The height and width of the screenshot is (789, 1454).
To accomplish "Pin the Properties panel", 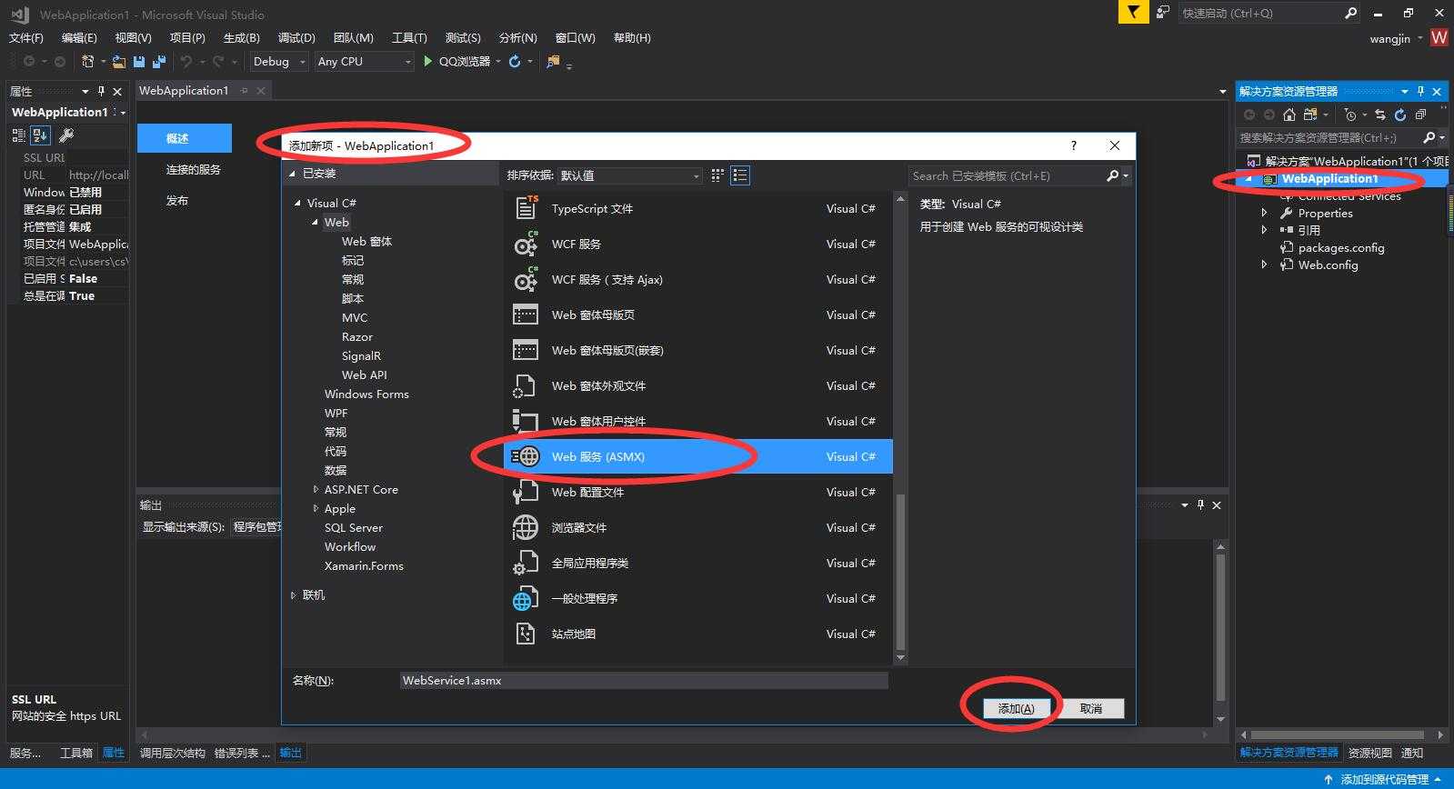I will (x=101, y=91).
